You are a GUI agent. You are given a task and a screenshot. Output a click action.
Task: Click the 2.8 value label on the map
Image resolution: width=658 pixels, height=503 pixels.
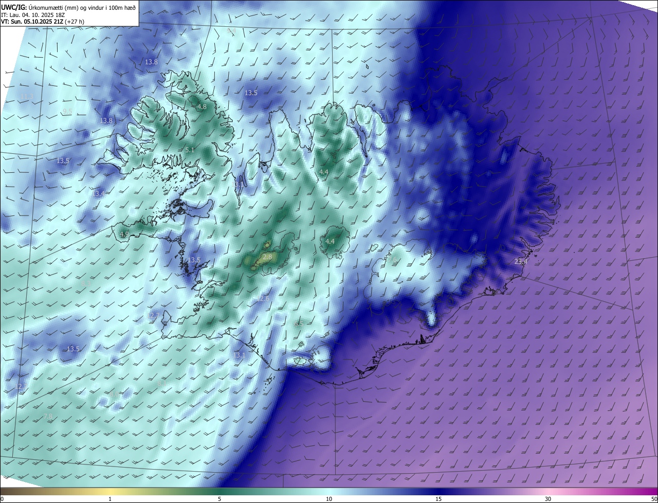267,257
